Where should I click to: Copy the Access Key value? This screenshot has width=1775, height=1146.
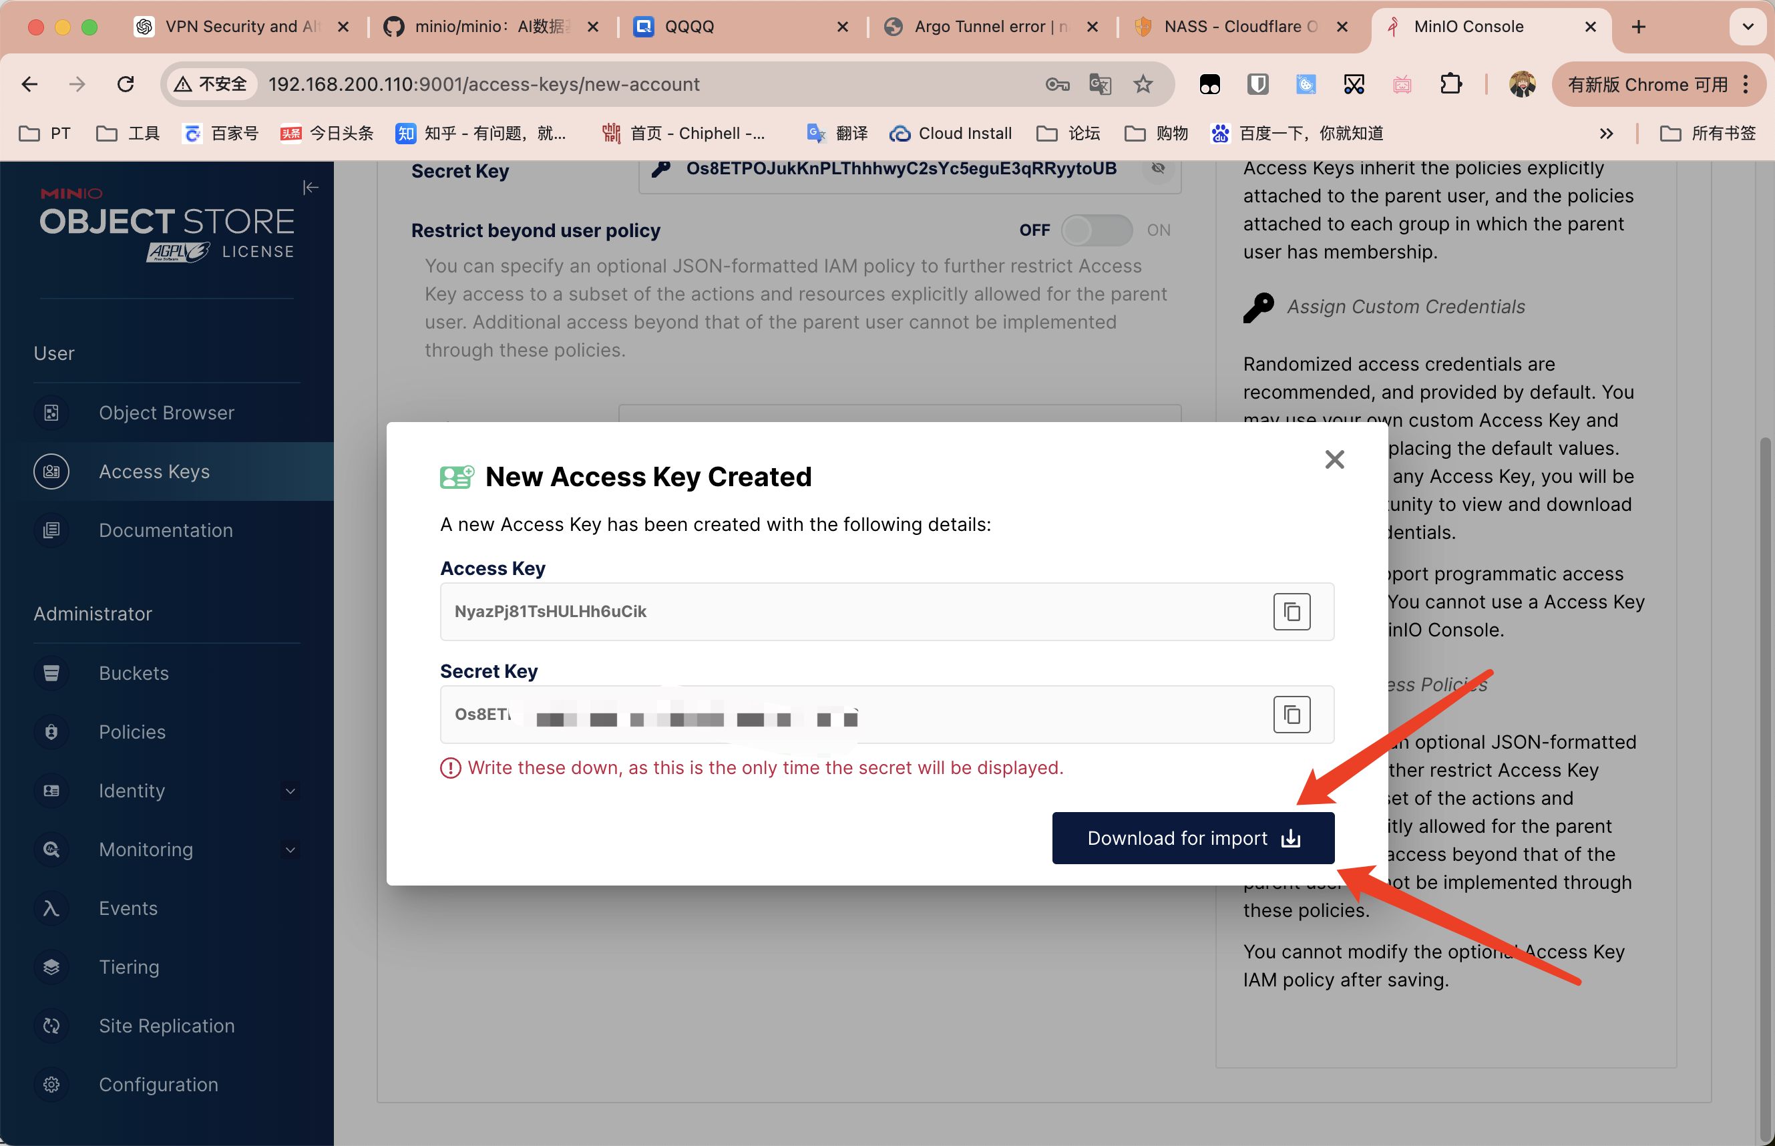click(x=1292, y=609)
